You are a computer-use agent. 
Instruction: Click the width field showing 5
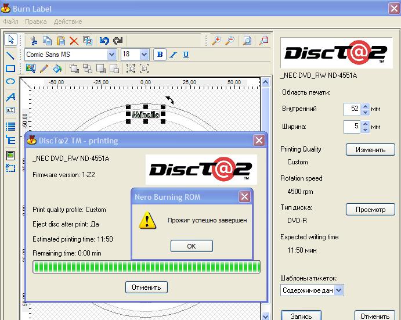[352, 127]
